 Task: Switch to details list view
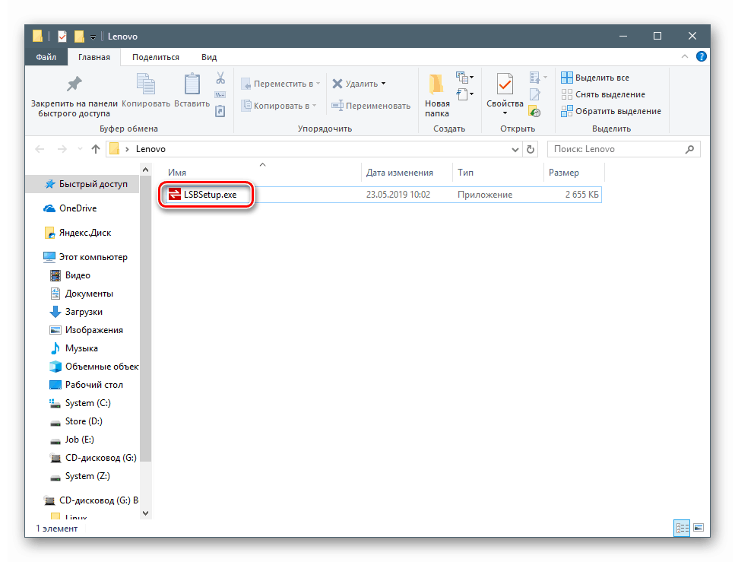(x=682, y=528)
